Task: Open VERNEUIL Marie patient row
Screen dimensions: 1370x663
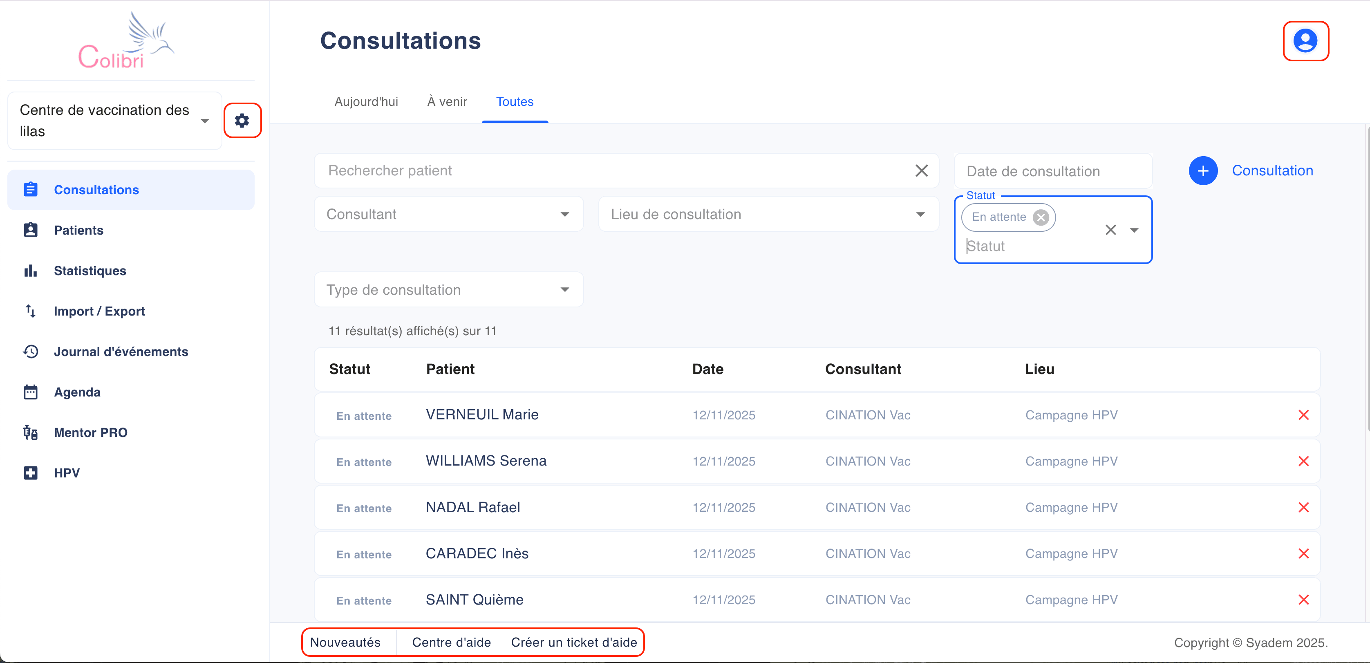Action: coord(817,415)
